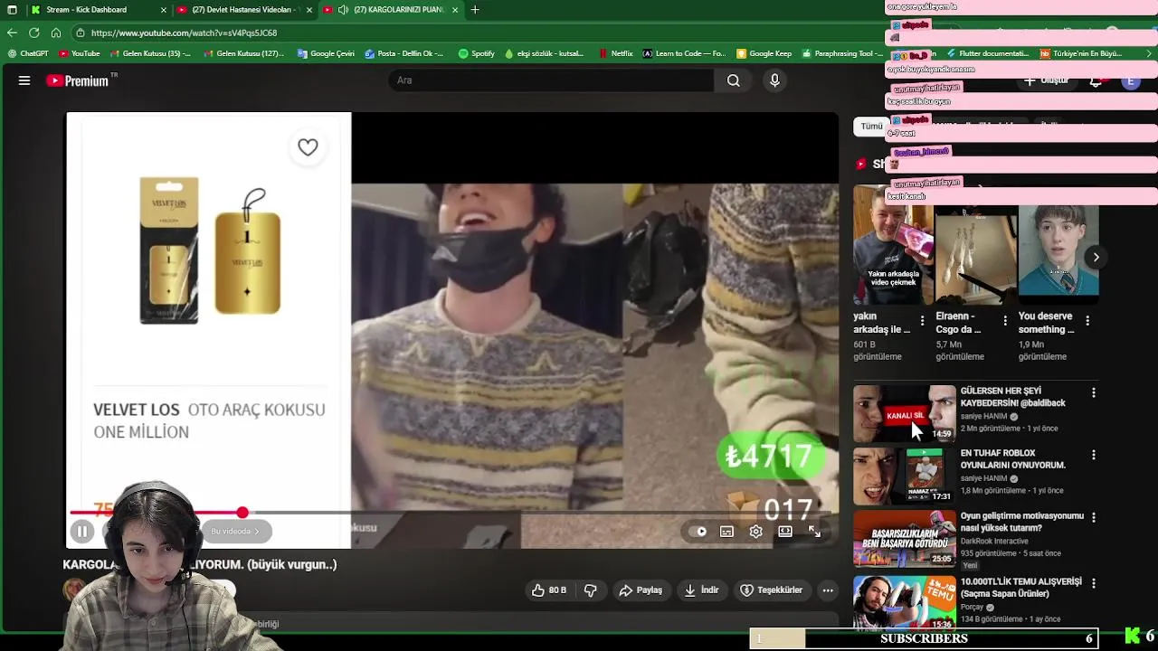Image resolution: width=1158 pixels, height=651 pixels.
Task: Share the video via Paylaş
Action: (641, 590)
